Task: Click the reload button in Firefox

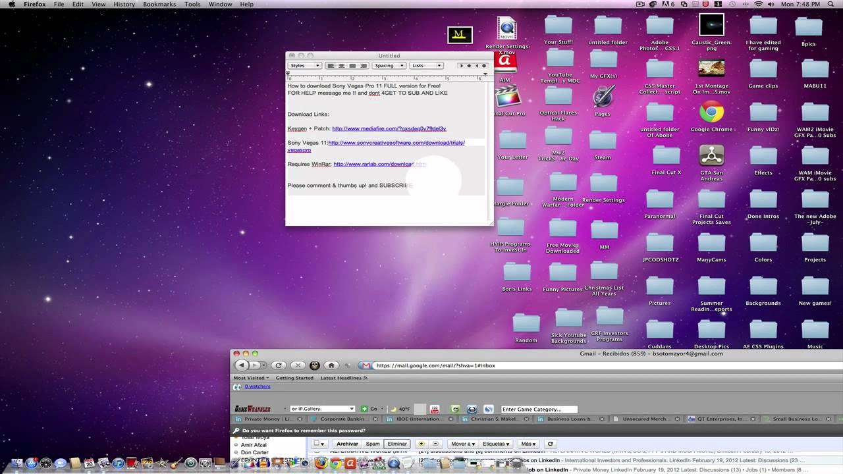Action: tap(279, 365)
